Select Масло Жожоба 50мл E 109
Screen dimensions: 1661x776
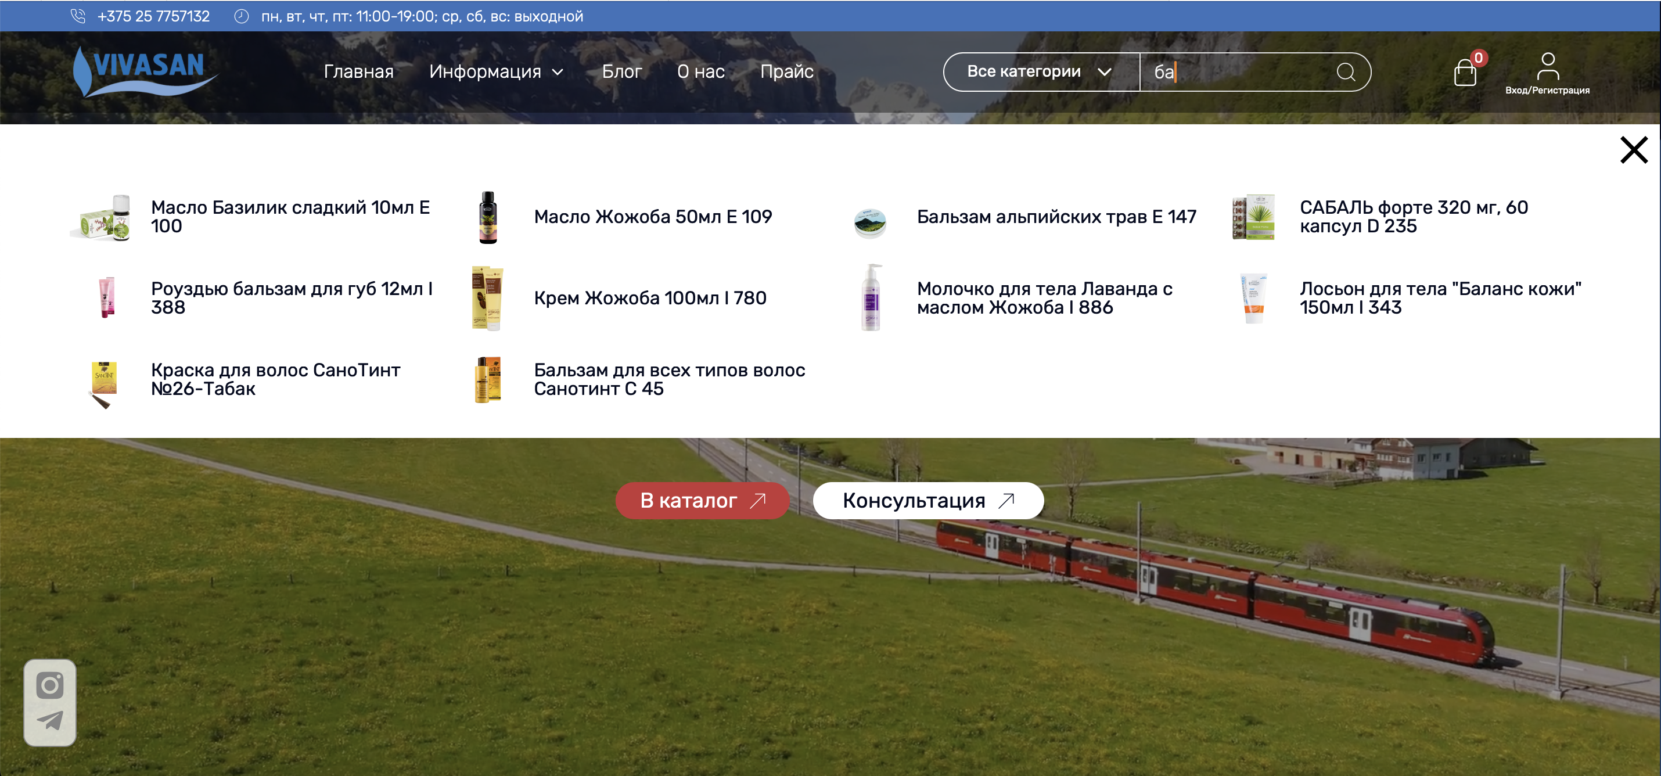point(653,217)
